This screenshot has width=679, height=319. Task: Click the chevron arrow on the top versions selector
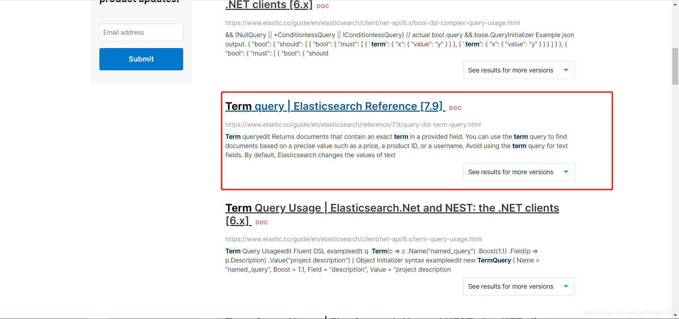[x=566, y=70]
